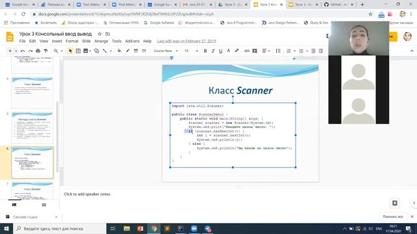Open the line type dropdown arrow
The width and height of the screenshot is (417, 234).
coord(111,51)
